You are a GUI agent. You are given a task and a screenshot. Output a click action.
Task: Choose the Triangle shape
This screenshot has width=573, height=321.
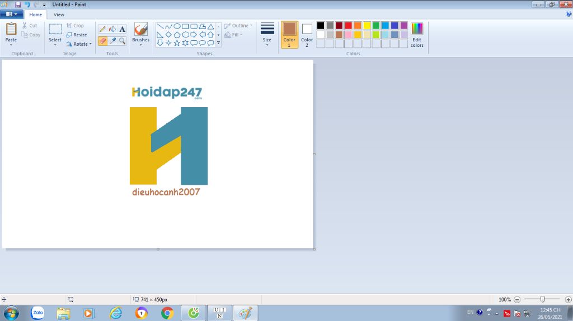210,27
